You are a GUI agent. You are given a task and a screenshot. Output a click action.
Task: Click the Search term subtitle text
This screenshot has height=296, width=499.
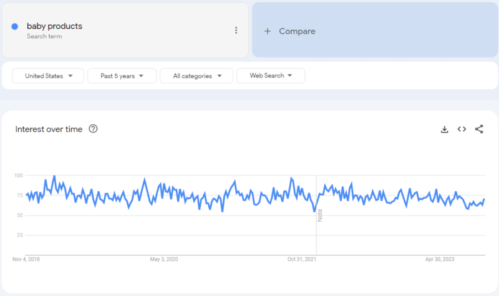tap(44, 36)
